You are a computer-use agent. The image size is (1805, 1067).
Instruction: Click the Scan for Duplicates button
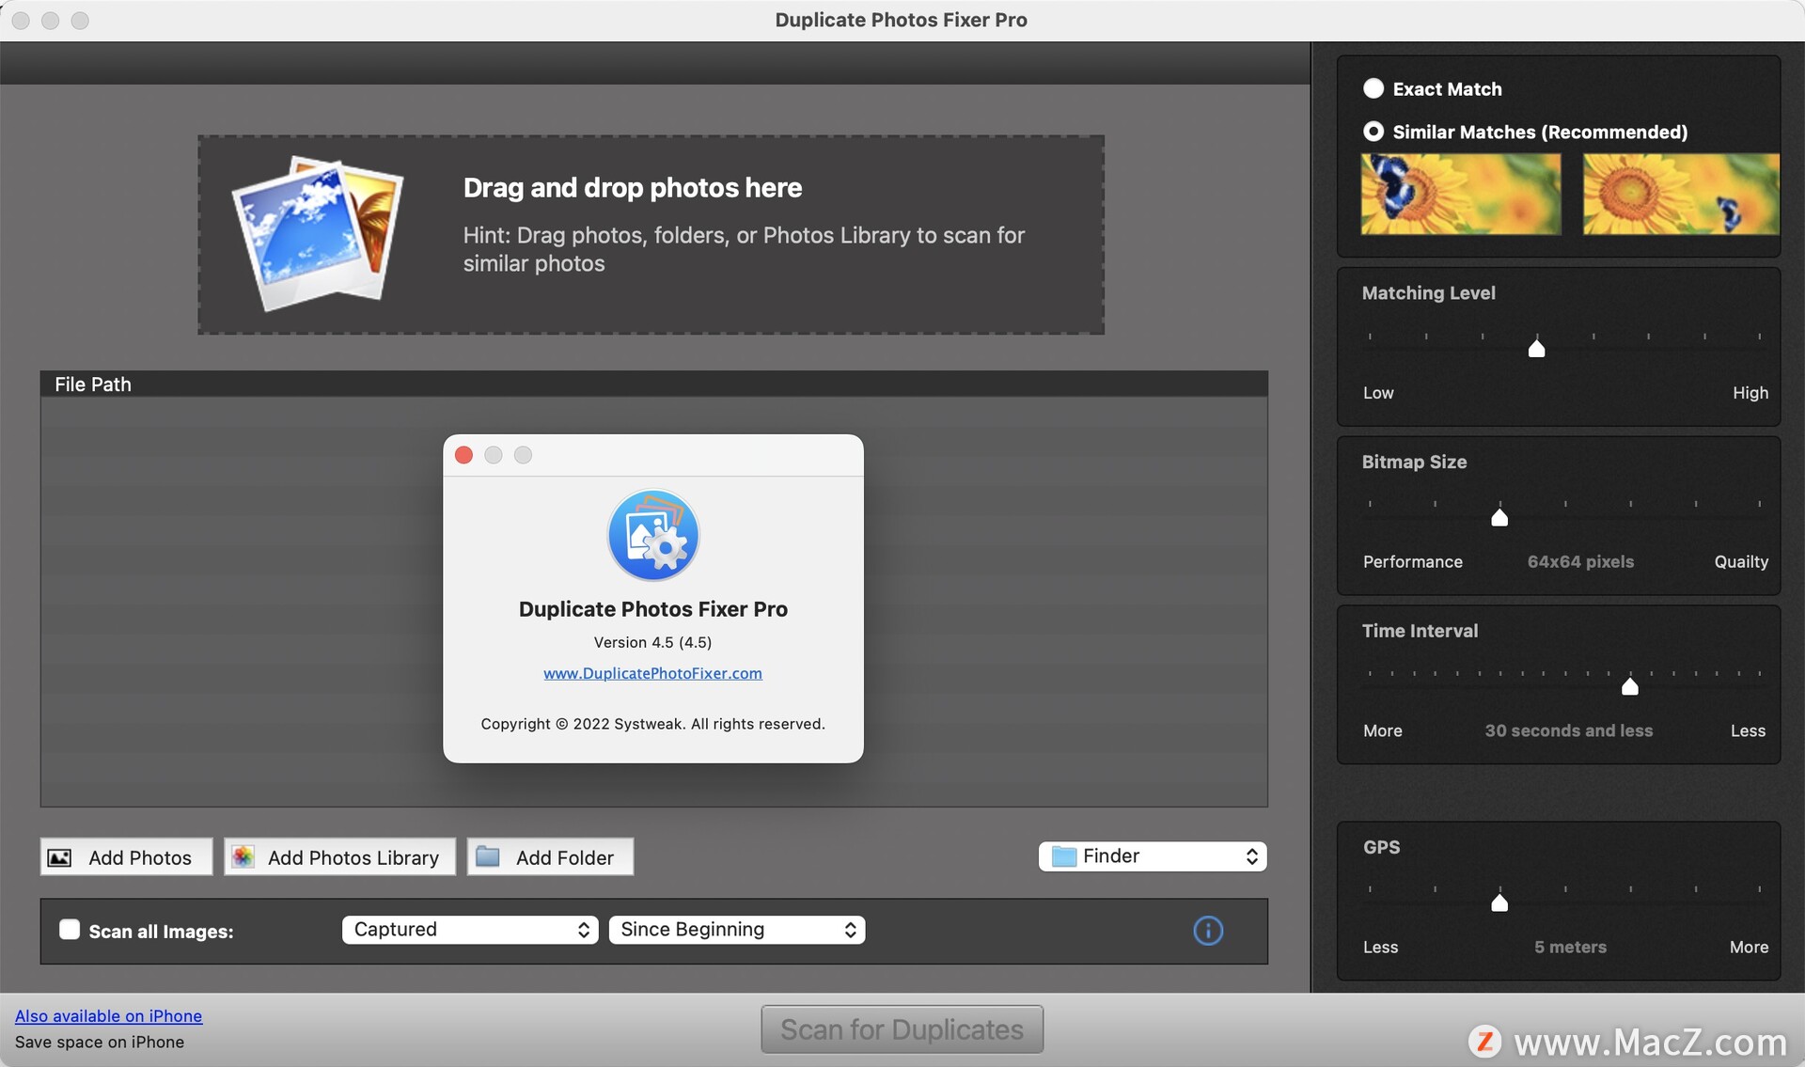click(x=902, y=1029)
